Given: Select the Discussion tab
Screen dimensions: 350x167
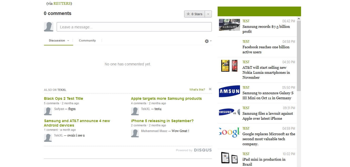Looking at the screenshot, I should tap(57, 41).
